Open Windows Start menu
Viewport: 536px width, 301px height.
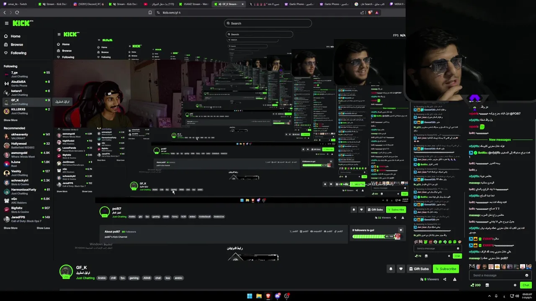[x=250, y=296]
